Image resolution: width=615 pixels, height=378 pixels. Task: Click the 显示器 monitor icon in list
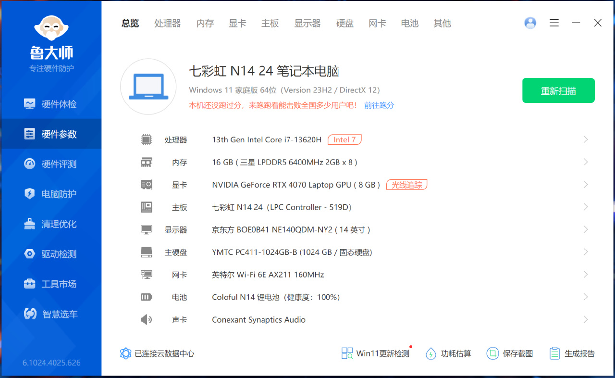coord(146,230)
